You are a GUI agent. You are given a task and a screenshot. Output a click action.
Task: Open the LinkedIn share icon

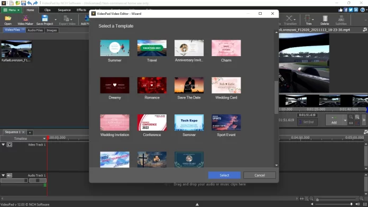click(x=356, y=10)
